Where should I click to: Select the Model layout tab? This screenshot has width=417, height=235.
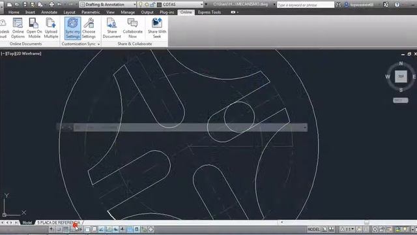click(x=27, y=223)
